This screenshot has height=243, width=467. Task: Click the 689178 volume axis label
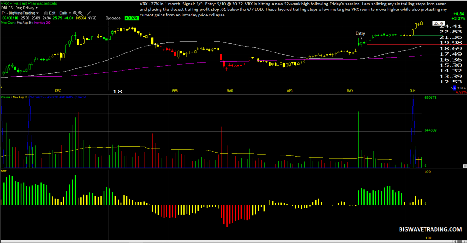click(x=431, y=98)
